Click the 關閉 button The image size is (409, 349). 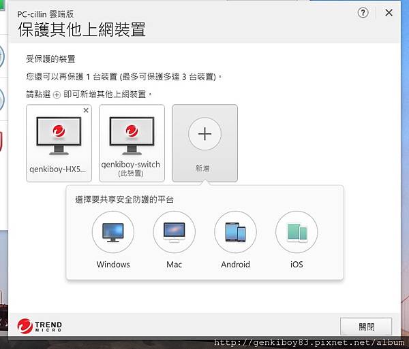pos(366,327)
